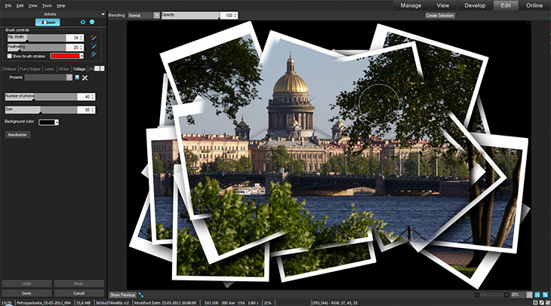This screenshot has height=306, width=551.
Task: Open the help question mark icon
Action: click(92, 22)
